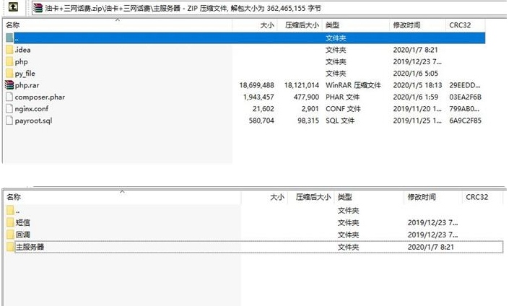This screenshot has height=306, width=514.
Task: Click the archive path address field
Action: click(269, 8)
